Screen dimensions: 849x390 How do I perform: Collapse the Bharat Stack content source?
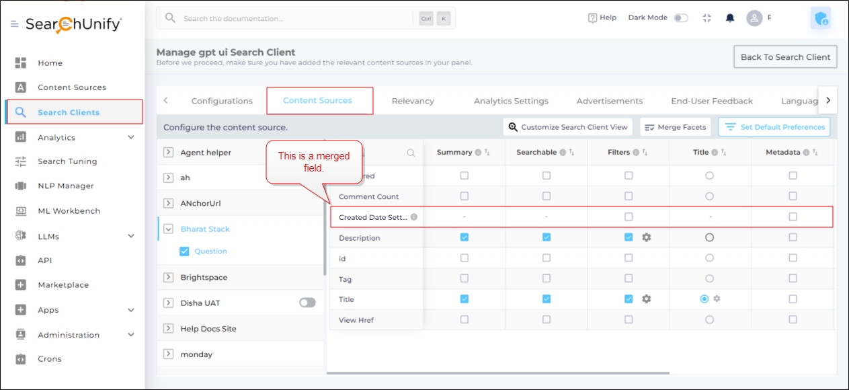pyautogui.click(x=168, y=229)
